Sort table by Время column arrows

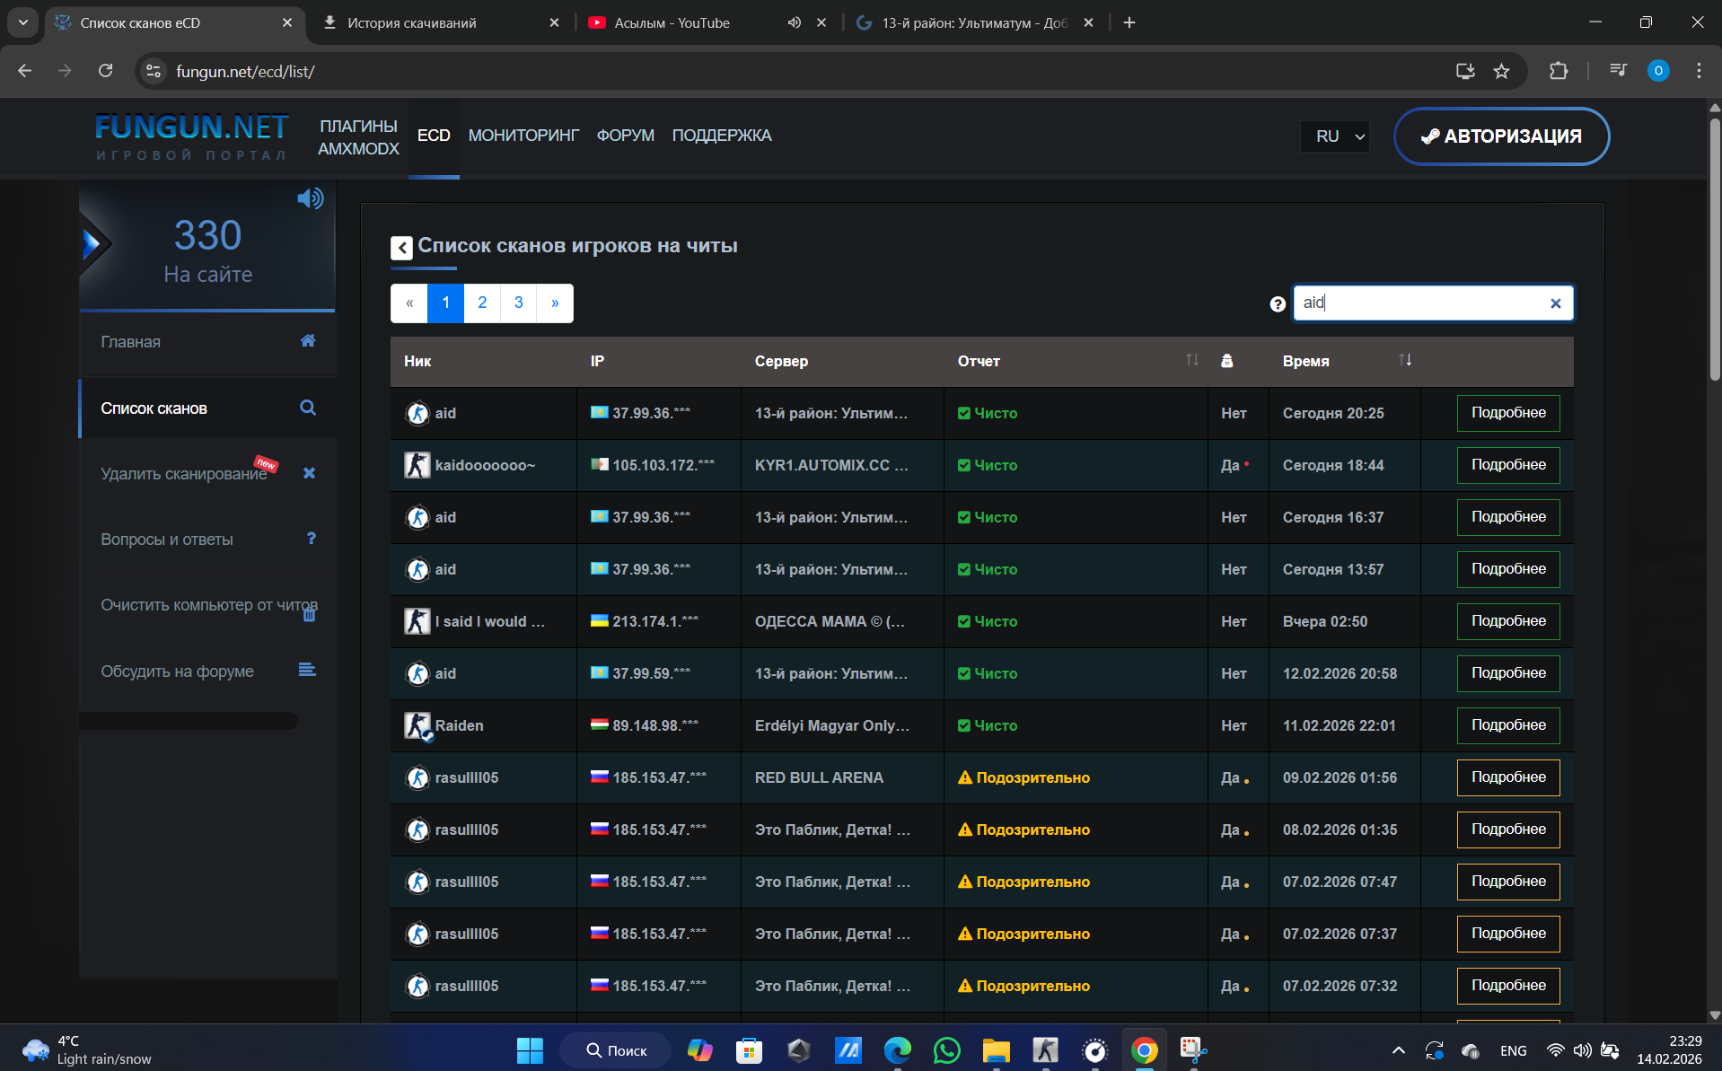click(1405, 360)
